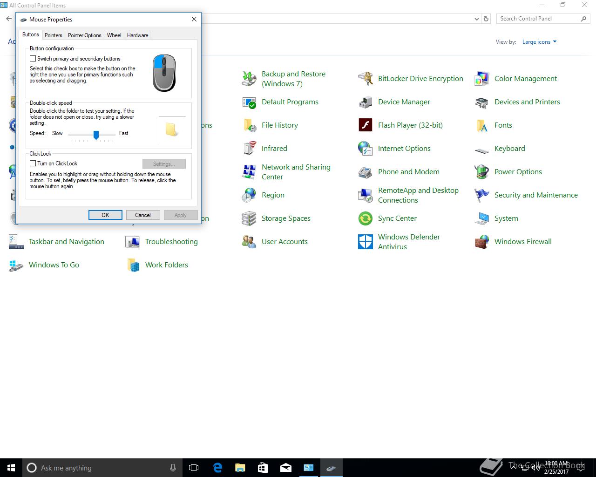Screen dimensions: 596x477
Task: Click the User Accounts icon
Action: 249,242
